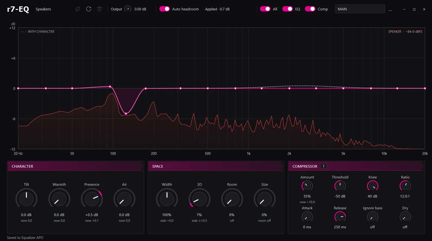Click the Ratio knob
The height and width of the screenshot is (241, 432).
point(405,186)
